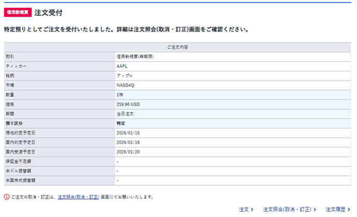The width and height of the screenshot is (357, 217).
Task: Open inline 注文照会(取消・訂正) link in notice text
Action: click(78, 197)
